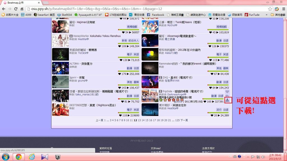Go to the browser home page
287x161 pixels.
pyautogui.click(x=22, y=9)
